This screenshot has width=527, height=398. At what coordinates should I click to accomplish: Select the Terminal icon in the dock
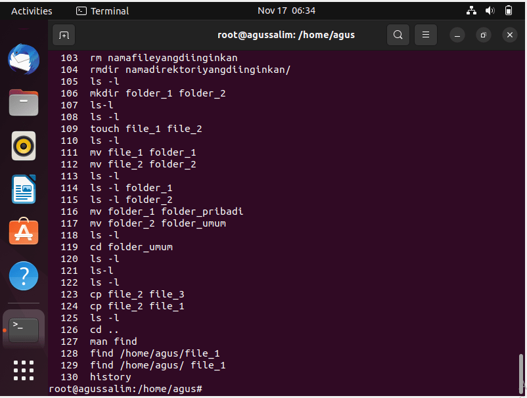[x=24, y=330]
